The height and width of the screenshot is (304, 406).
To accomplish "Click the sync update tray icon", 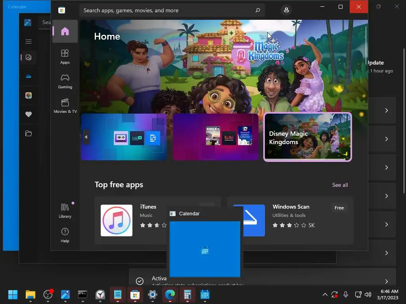I will [335, 294].
